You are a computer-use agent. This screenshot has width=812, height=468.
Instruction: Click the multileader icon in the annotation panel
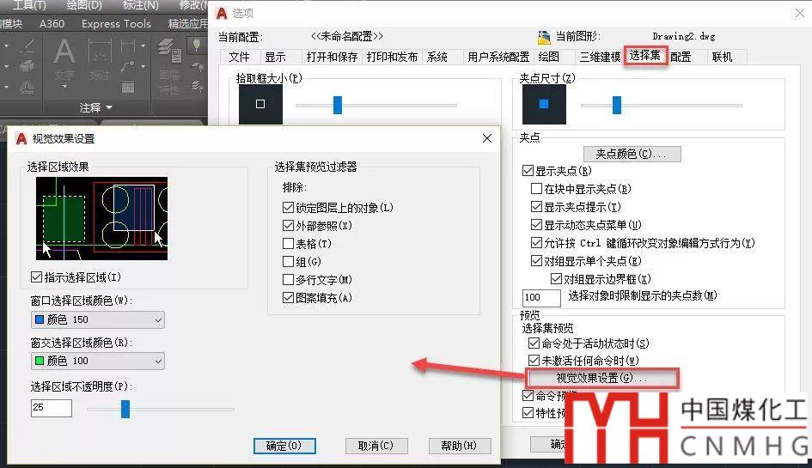point(127,66)
